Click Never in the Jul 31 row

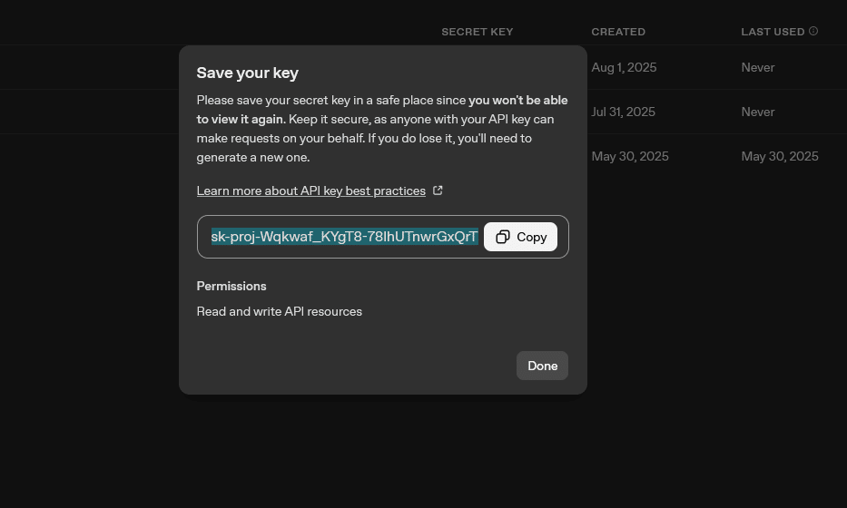point(757,112)
